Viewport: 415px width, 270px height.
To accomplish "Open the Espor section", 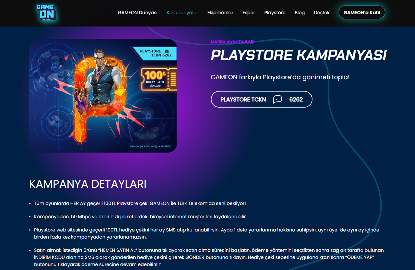I will [248, 13].
